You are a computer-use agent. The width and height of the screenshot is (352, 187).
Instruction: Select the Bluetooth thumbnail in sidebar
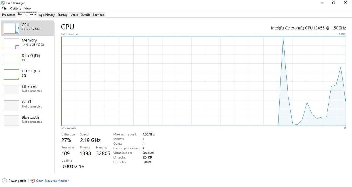[11, 120]
